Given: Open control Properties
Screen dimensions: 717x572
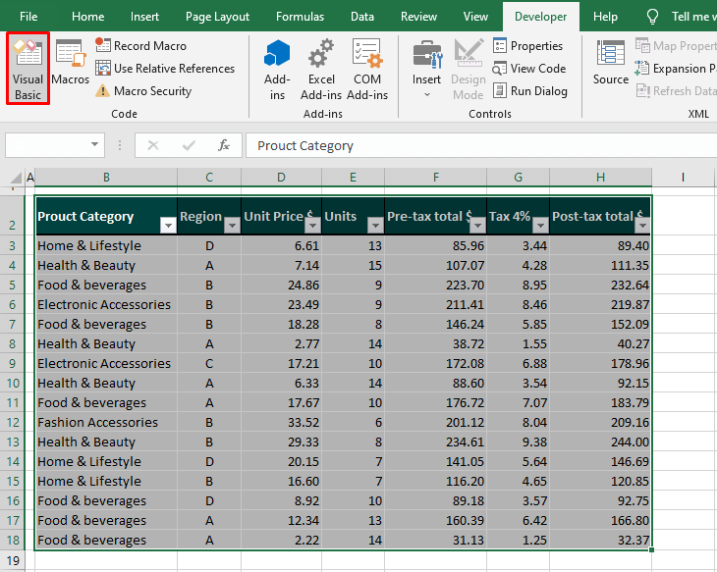Looking at the screenshot, I should (x=528, y=46).
